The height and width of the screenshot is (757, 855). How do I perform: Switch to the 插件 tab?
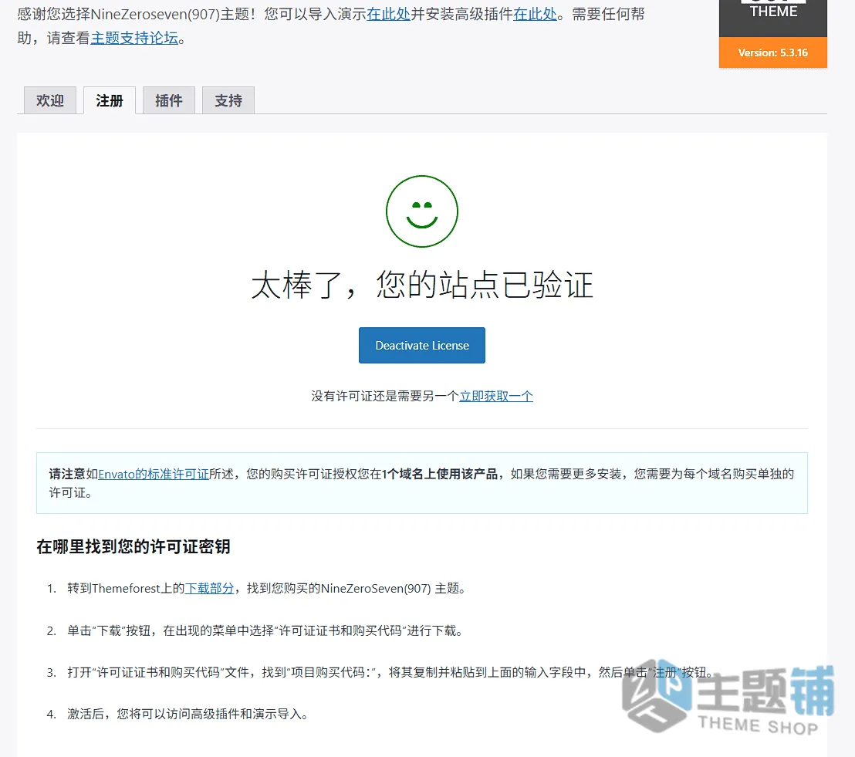168,100
